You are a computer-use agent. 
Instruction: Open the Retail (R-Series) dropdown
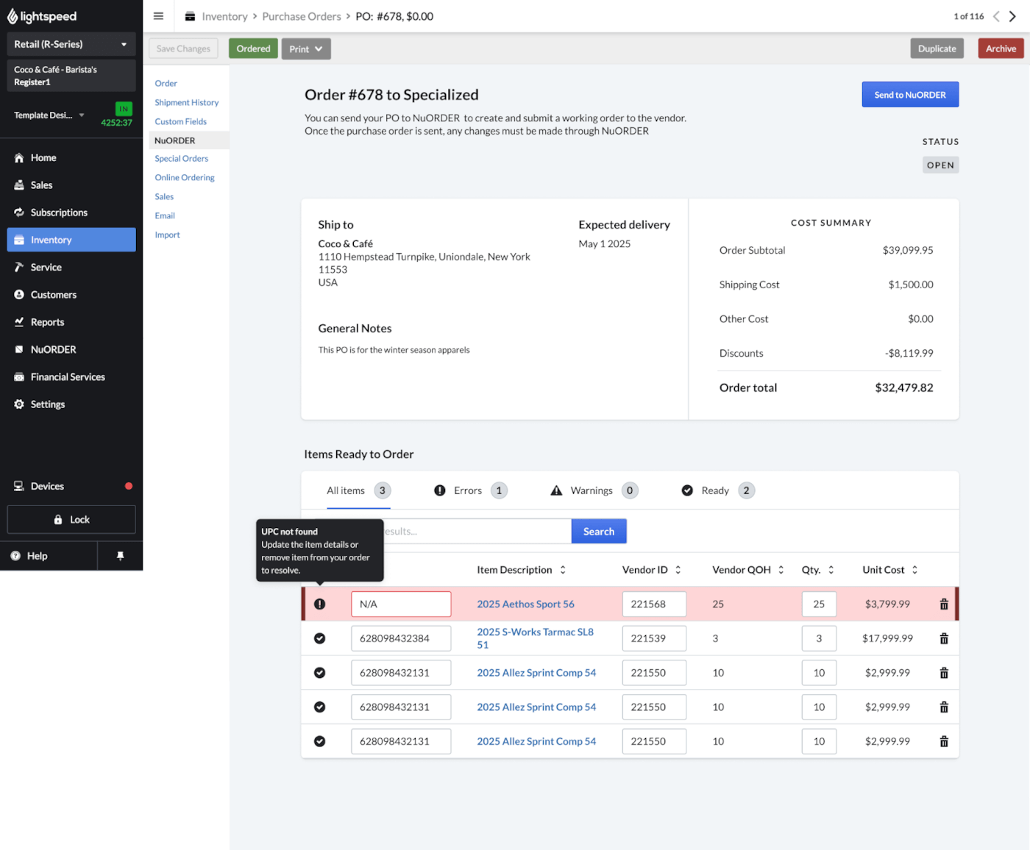(71, 44)
